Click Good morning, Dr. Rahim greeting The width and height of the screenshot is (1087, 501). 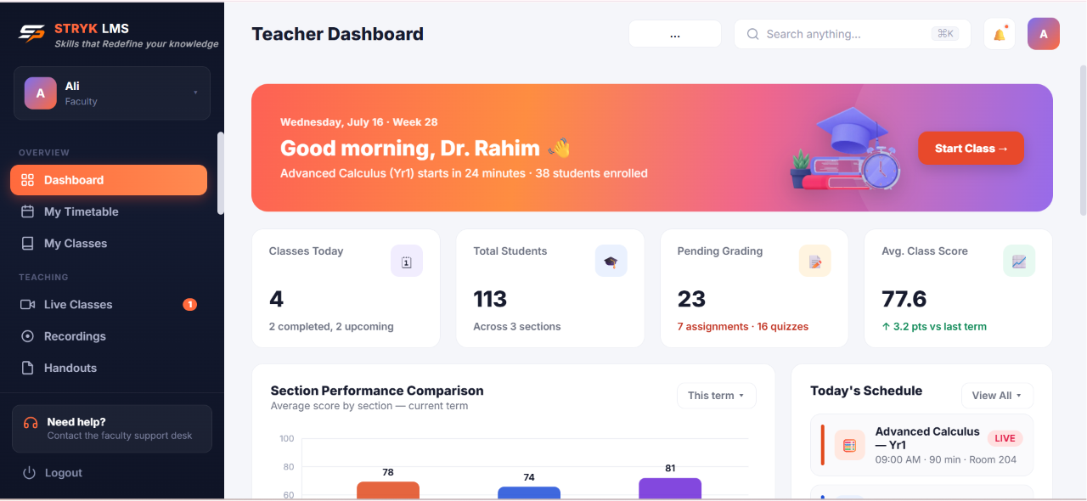[425, 149]
